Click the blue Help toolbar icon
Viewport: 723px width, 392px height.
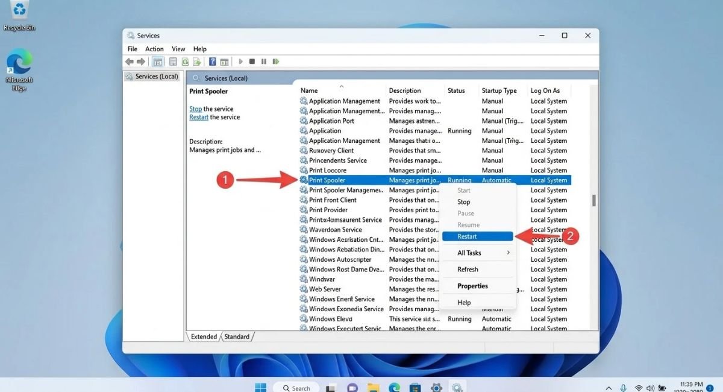point(213,62)
